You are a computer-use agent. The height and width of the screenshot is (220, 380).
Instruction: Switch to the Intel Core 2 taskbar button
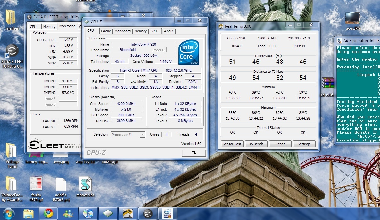pyautogui.click(x=168, y=214)
